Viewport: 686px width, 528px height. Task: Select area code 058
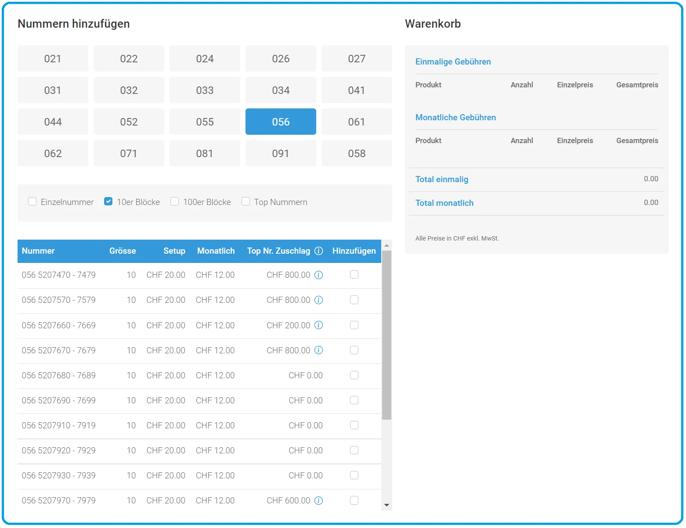click(357, 153)
